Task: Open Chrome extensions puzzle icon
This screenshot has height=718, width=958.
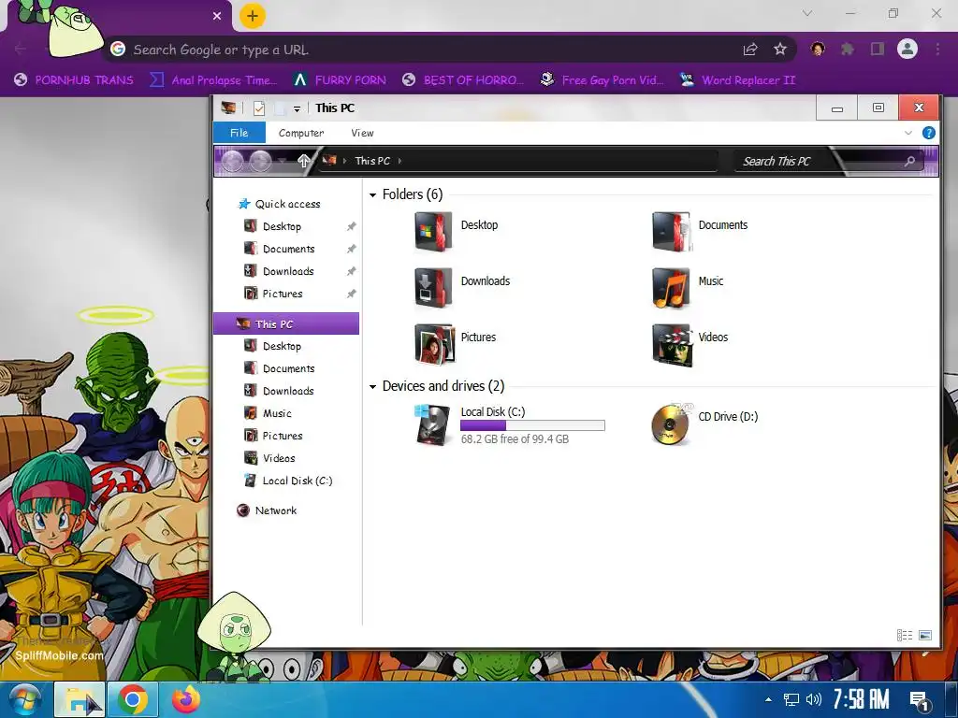Action: 848,49
